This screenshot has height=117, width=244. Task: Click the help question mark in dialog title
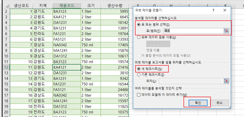tap(213, 10)
